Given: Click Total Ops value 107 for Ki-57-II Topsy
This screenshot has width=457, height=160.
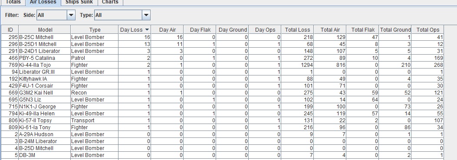Looking at the screenshot, I should pyautogui.click(x=427, y=121).
